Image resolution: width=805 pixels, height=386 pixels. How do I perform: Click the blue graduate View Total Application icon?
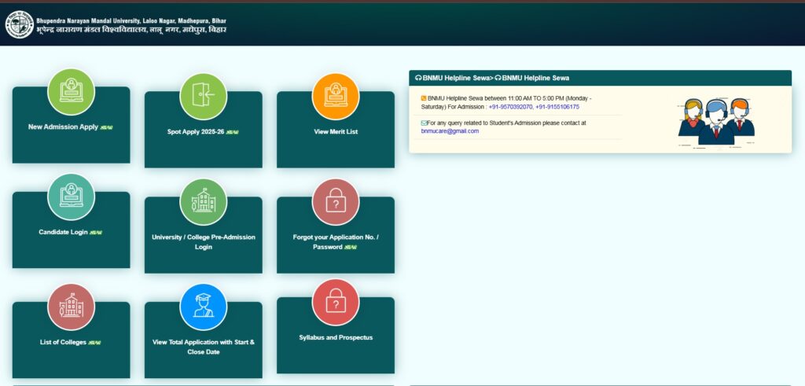pyautogui.click(x=203, y=307)
